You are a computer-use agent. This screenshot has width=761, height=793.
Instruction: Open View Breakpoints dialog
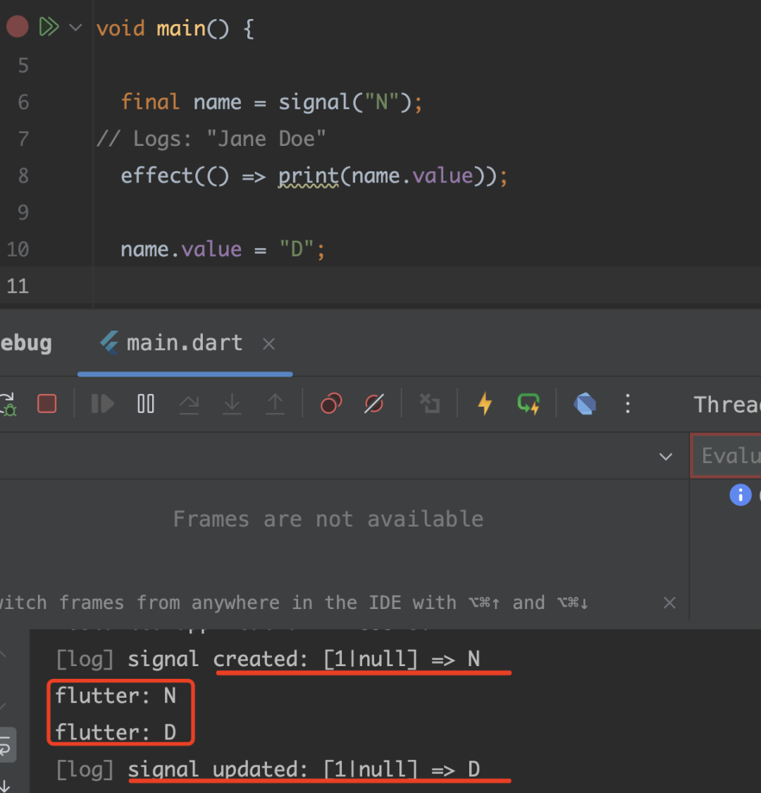coord(331,404)
